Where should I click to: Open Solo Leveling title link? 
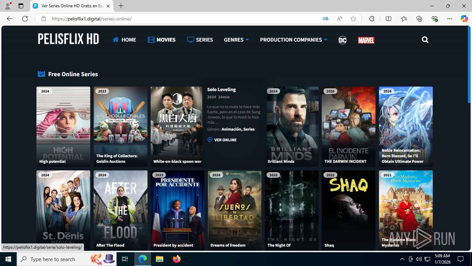[221, 89]
